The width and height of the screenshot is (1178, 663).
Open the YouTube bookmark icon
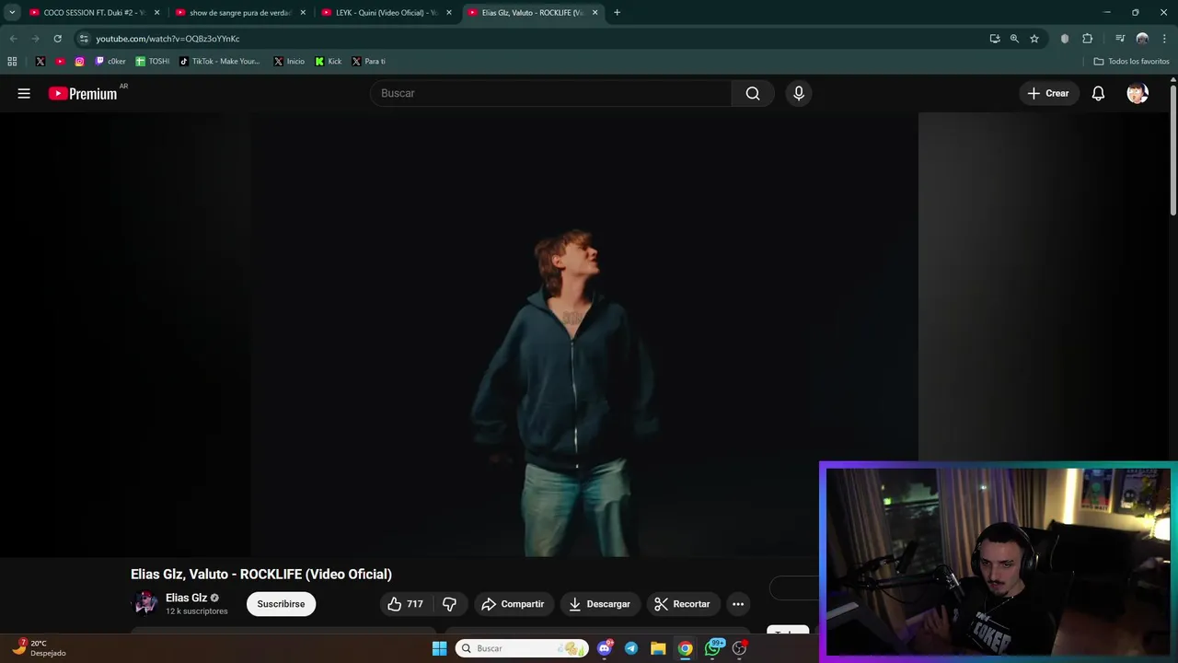point(60,62)
